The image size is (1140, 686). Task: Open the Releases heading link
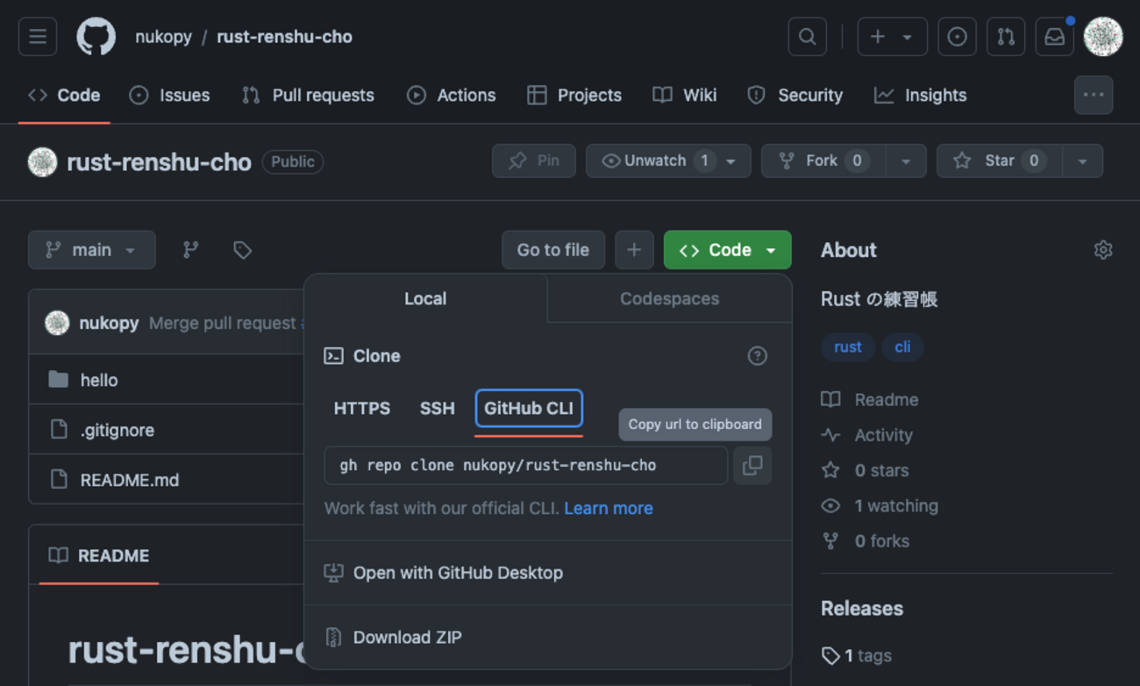tap(862, 608)
